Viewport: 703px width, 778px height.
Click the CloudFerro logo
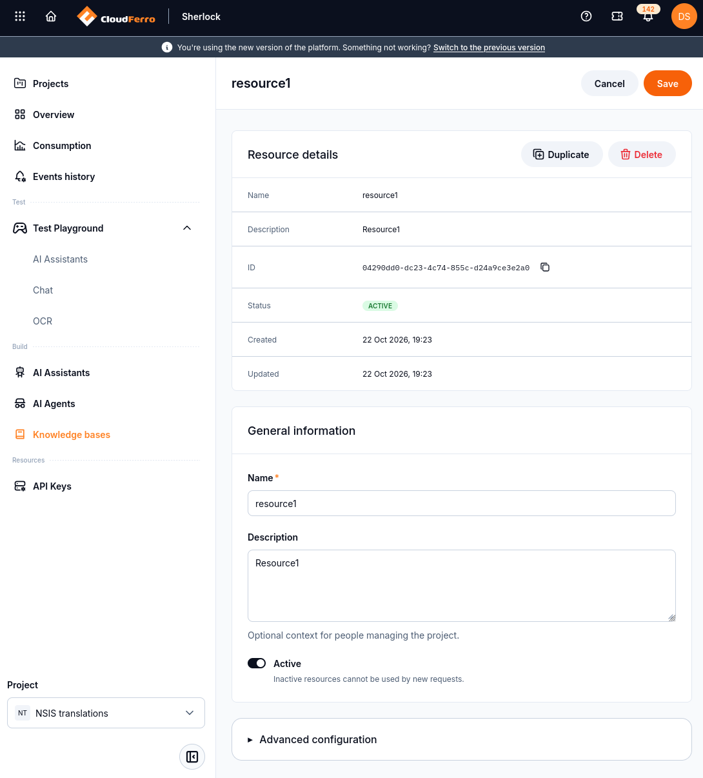pos(115,17)
